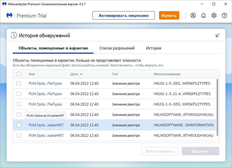The height and width of the screenshot is (168, 232).
Task: Collapse the detection history panel arrow
Action: pyautogui.click(x=217, y=35)
